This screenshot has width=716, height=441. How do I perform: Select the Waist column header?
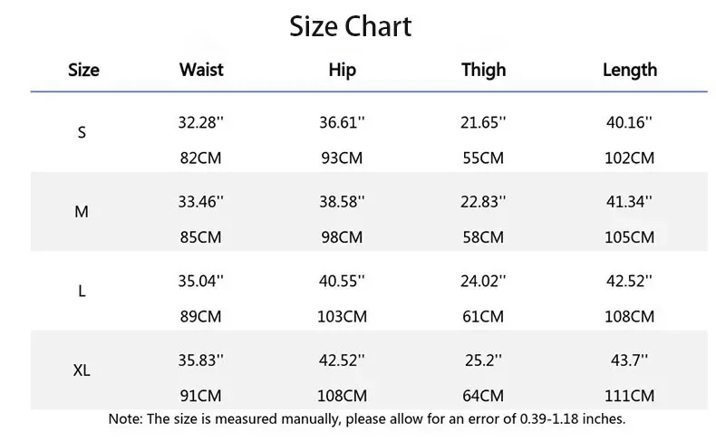click(x=201, y=70)
